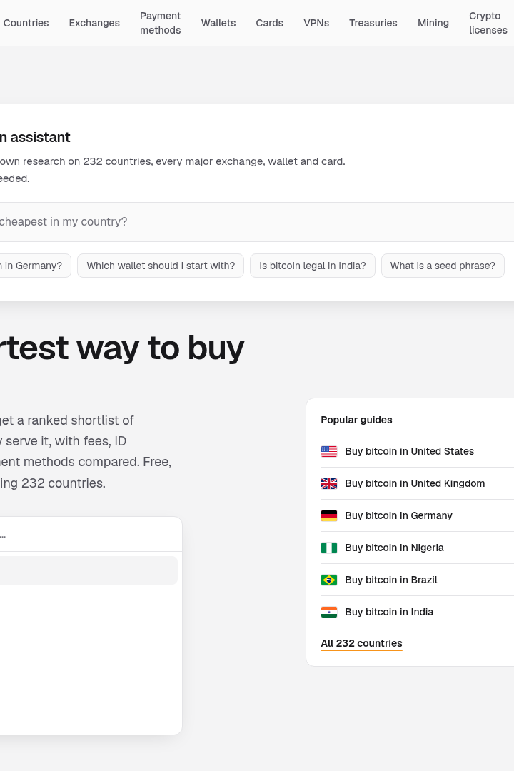Open 'Buy bitcoin in India' guide

coord(417,612)
